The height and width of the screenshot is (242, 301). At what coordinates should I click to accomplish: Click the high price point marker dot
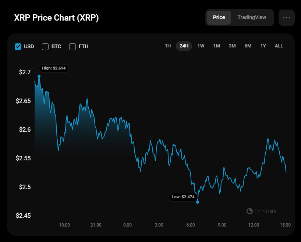pos(39,76)
